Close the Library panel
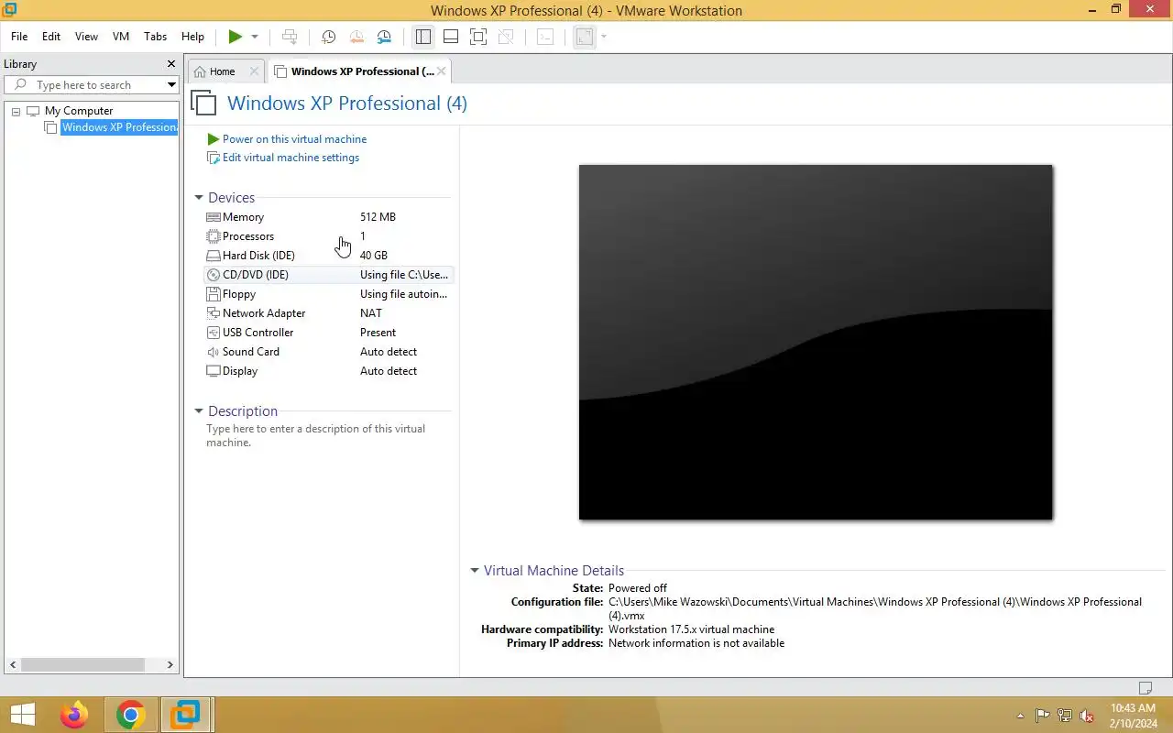The width and height of the screenshot is (1173, 733). [170, 64]
